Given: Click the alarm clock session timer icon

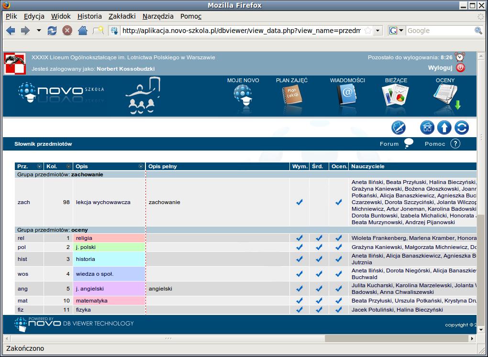Looking at the screenshot, I should [460, 57].
